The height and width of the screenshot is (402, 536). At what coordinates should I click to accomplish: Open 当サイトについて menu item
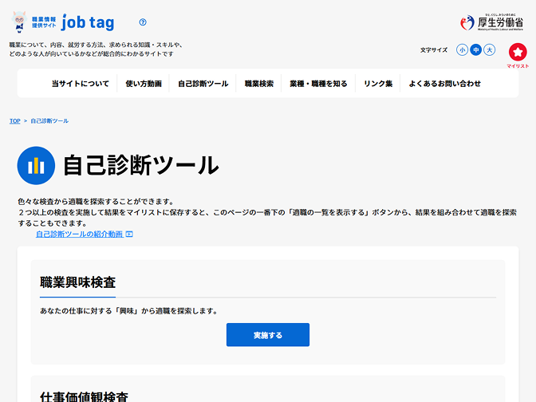click(x=81, y=84)
